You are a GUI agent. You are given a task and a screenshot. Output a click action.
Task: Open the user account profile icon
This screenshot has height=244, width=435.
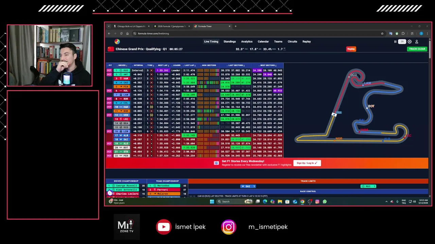(x=417, y=42)
